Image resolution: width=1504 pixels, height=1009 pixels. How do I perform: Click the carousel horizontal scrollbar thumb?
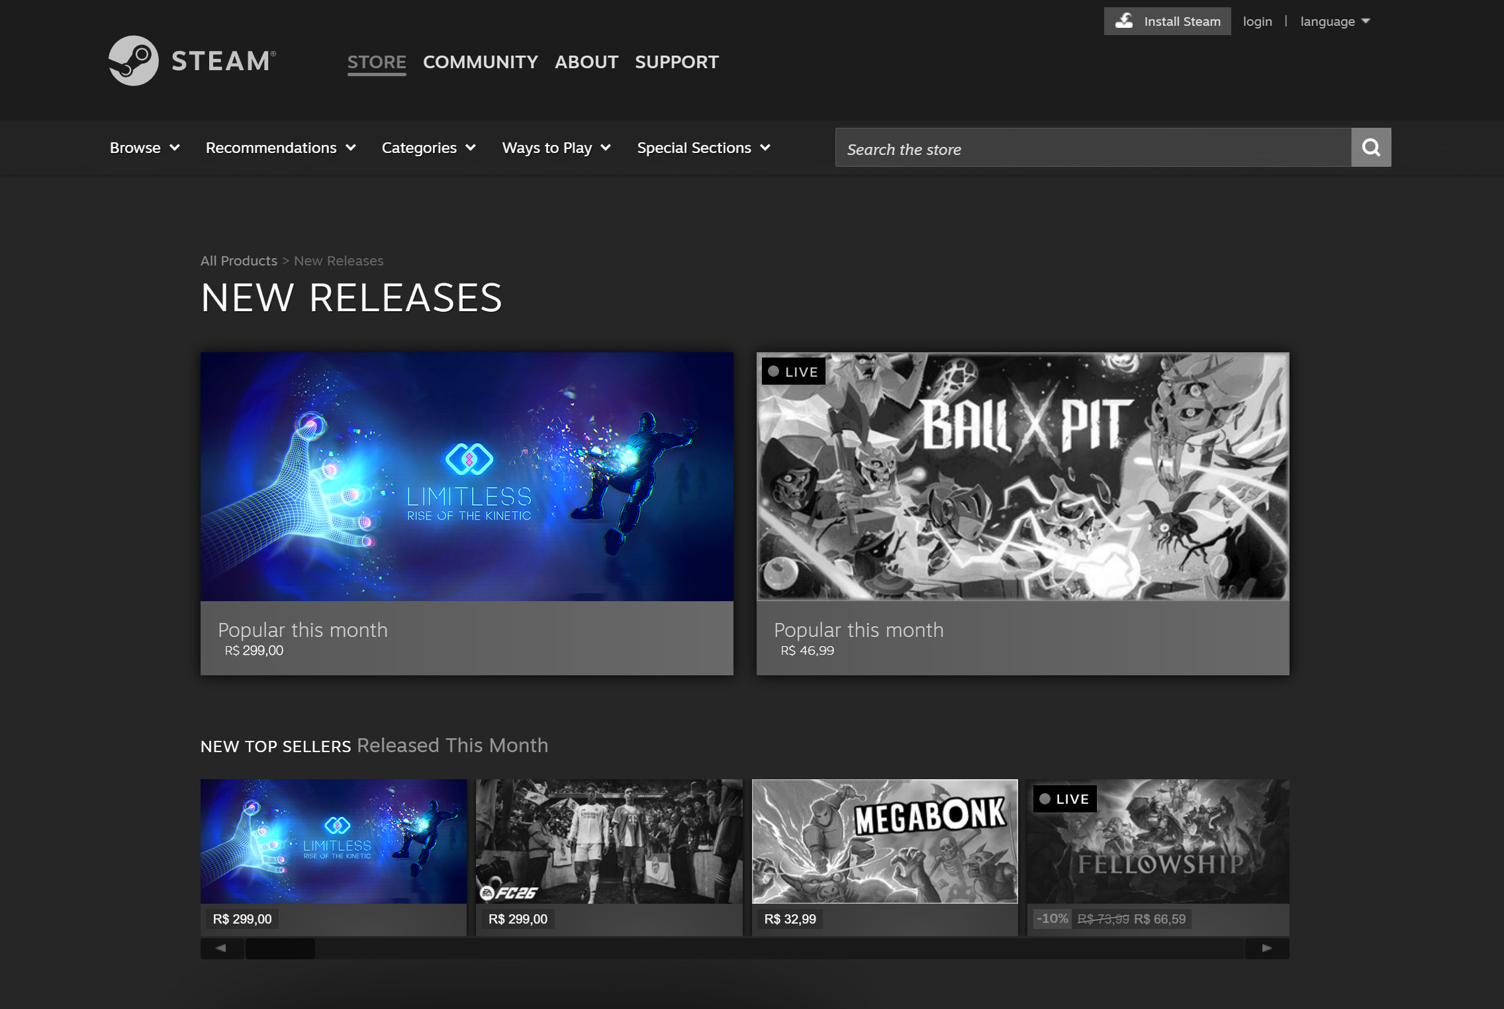[280, 948]
